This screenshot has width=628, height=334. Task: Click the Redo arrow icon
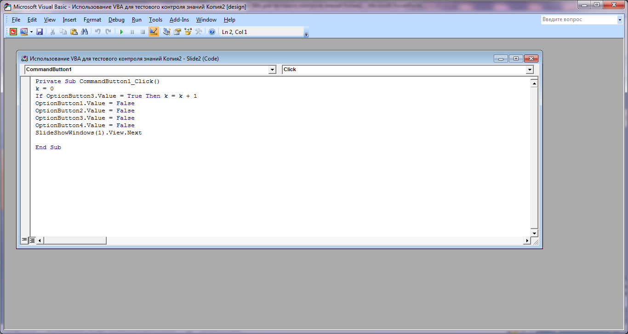click(x=108, y=32)
